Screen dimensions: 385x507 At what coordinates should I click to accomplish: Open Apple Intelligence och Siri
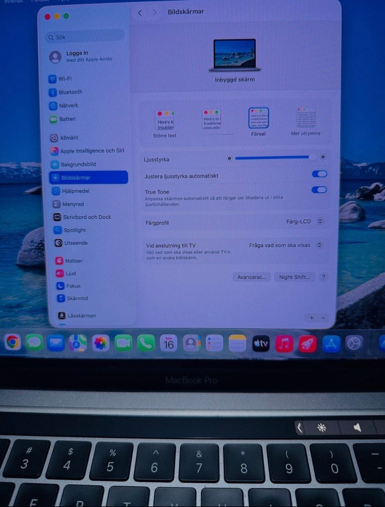[x=87, y=151]
